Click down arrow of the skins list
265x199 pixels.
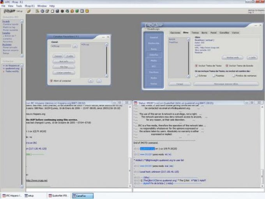189,77
